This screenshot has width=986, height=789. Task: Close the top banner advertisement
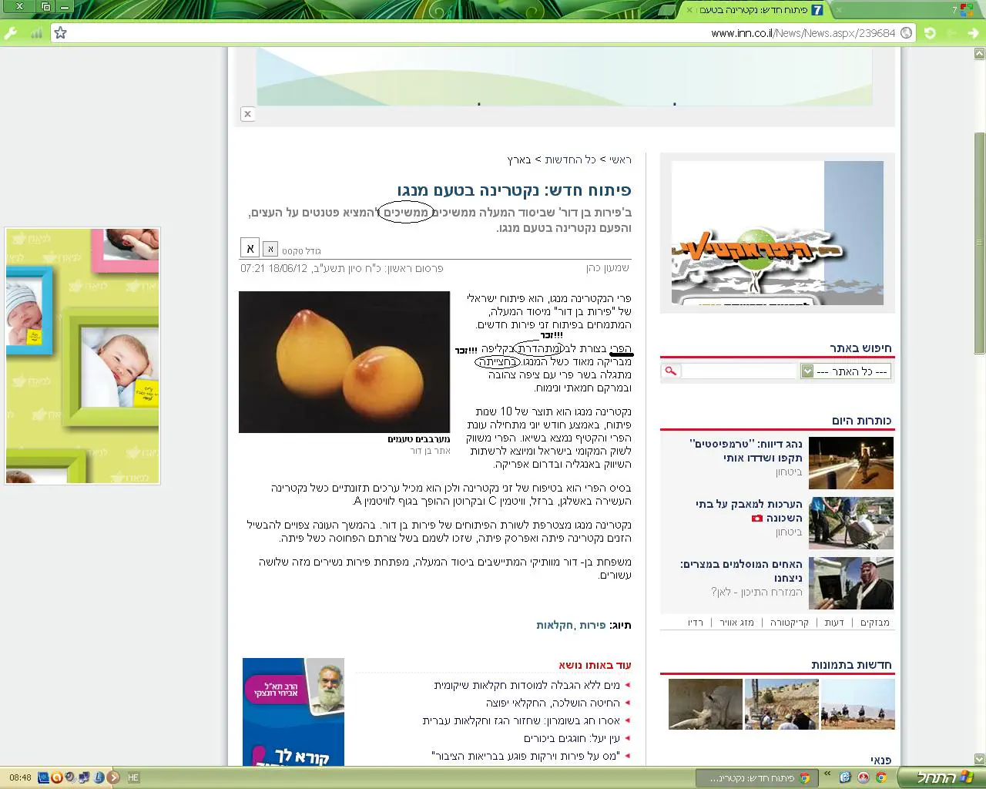247,114
